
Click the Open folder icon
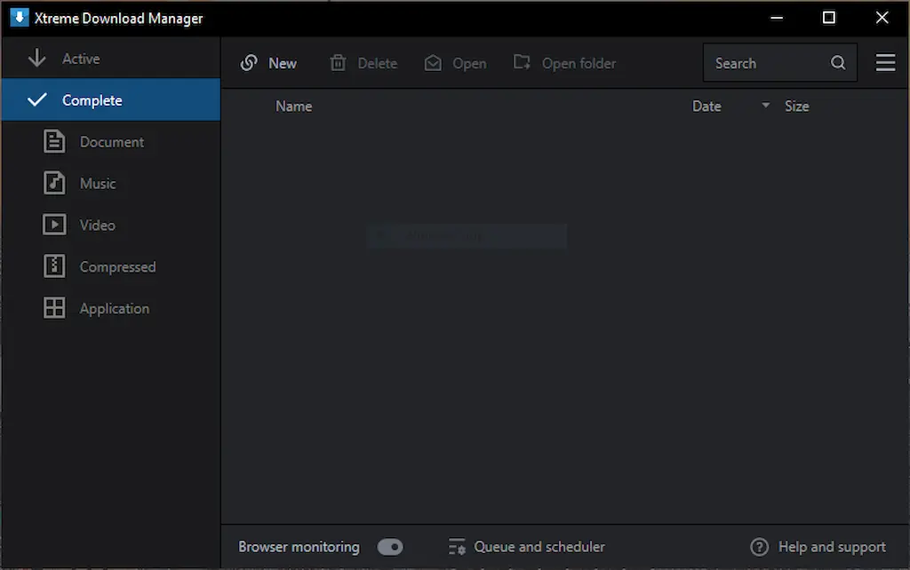coord(522,62)
